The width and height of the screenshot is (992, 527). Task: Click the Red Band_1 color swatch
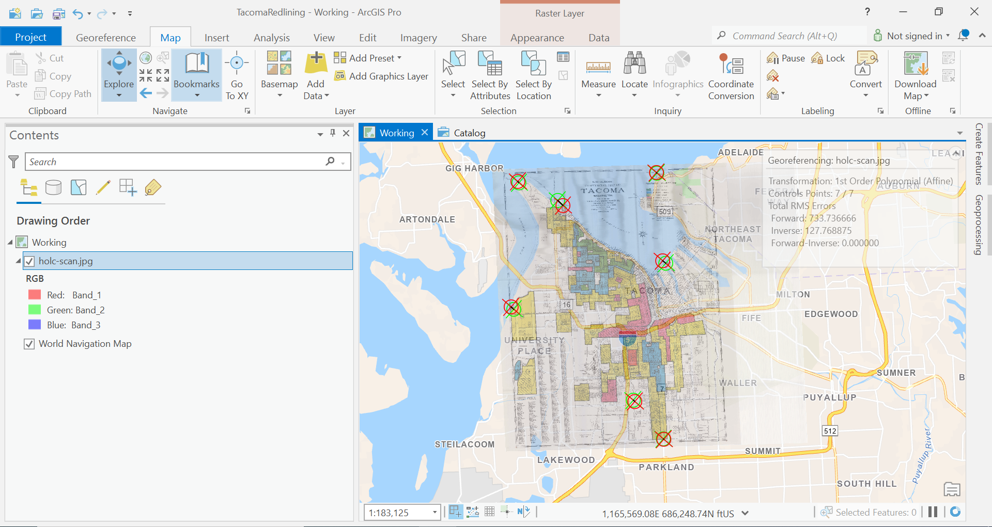point(35,295)
